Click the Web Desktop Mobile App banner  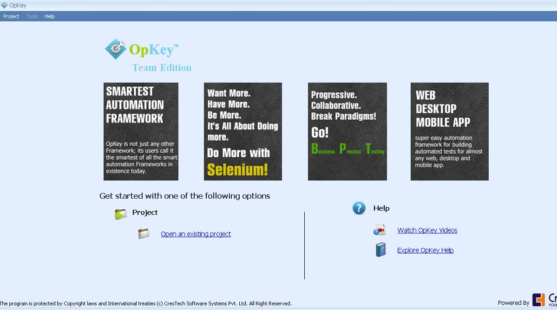450,132
